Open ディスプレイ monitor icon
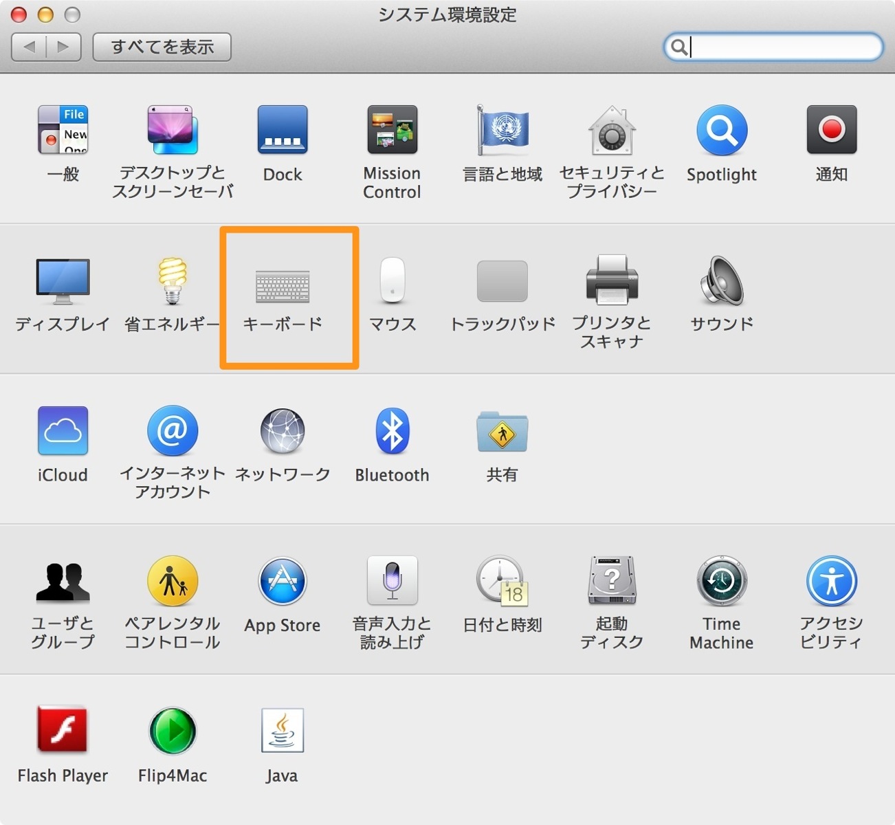 63,281
